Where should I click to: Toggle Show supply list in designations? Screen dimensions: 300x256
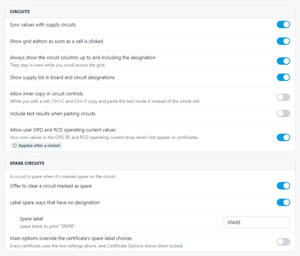[x=283, y=77]
